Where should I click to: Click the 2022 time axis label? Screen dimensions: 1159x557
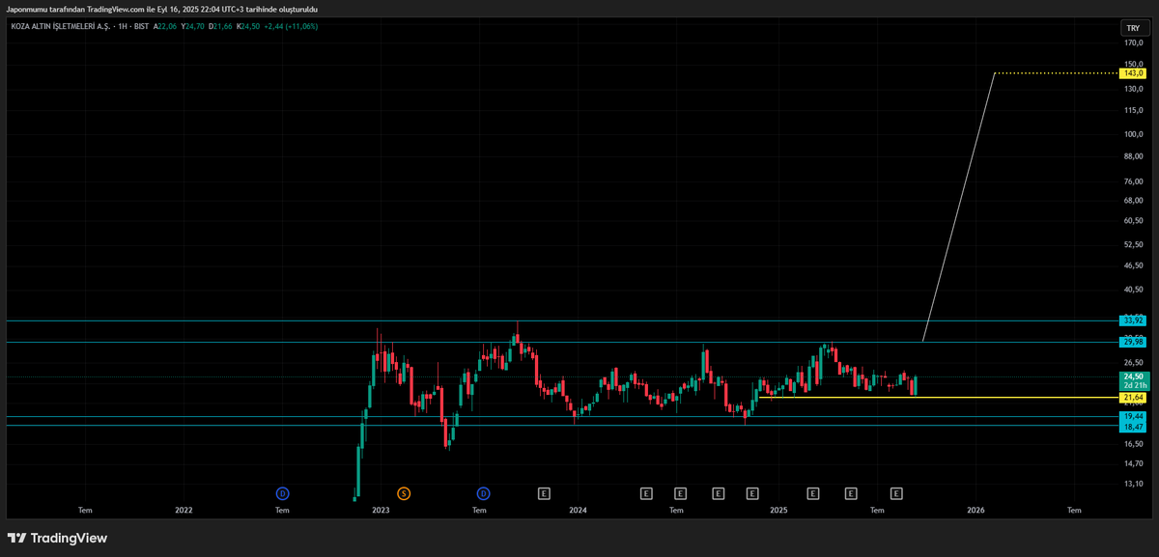[184, 509]
